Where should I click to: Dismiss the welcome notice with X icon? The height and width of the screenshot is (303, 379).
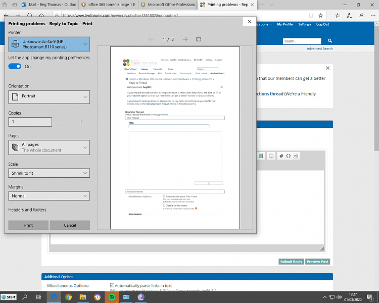point(327,68)
